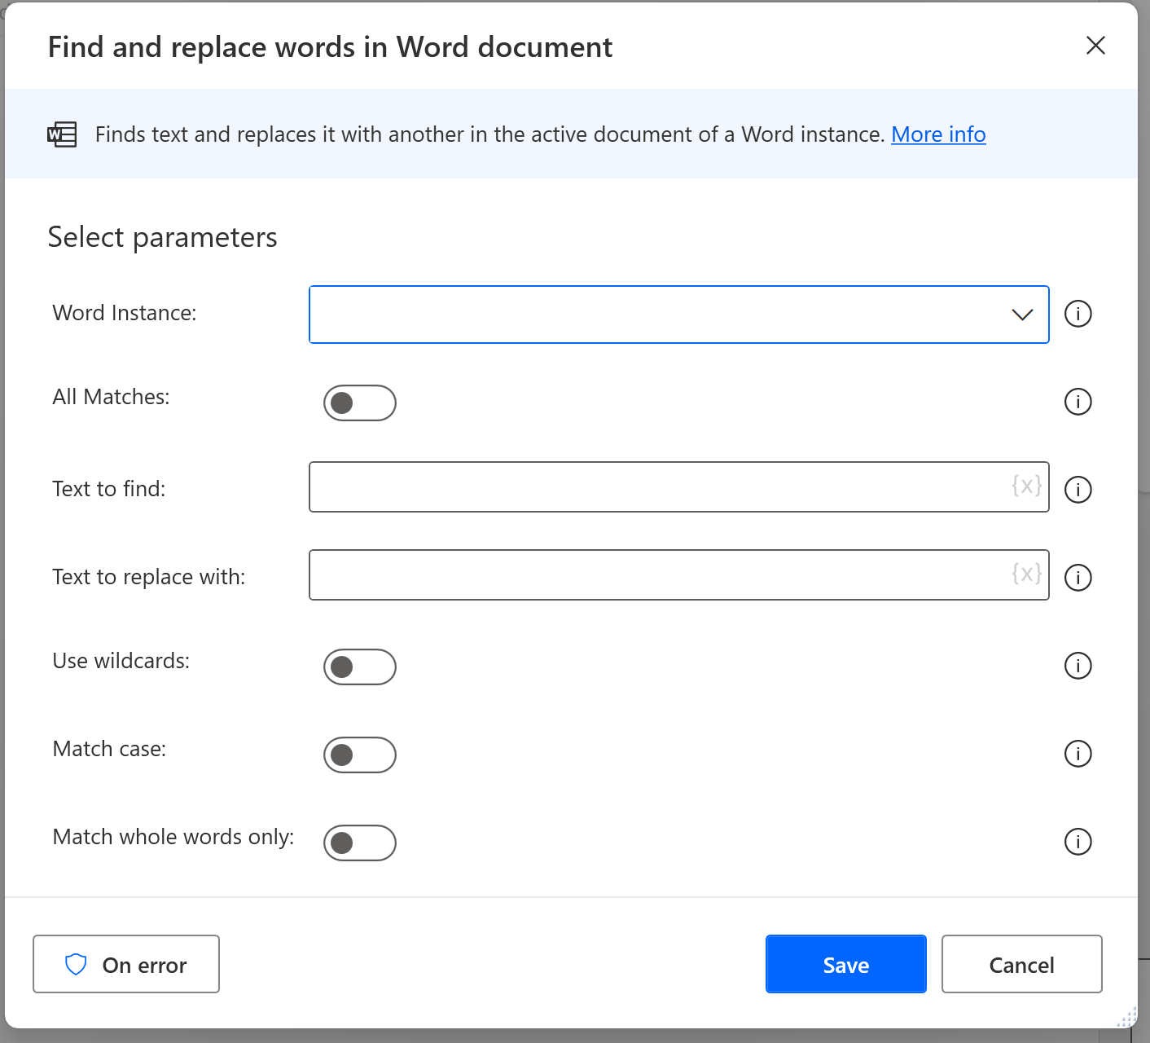
Task: Expand the Word Instance dropdown
Action: [679, 315]
